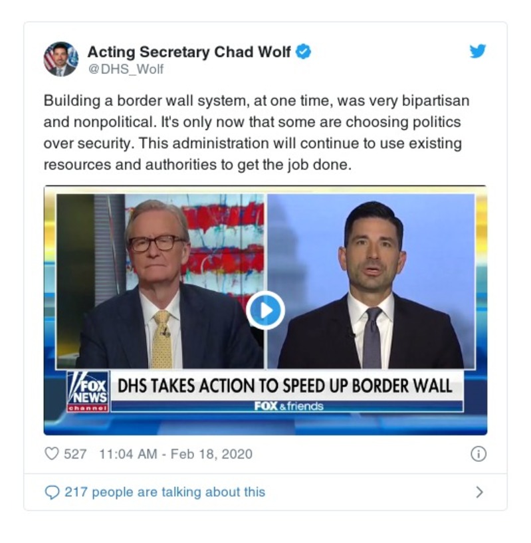Click the right video panel with the guest speaking
531x543 pixels.
pyautogui.click(x=371, y=281)
